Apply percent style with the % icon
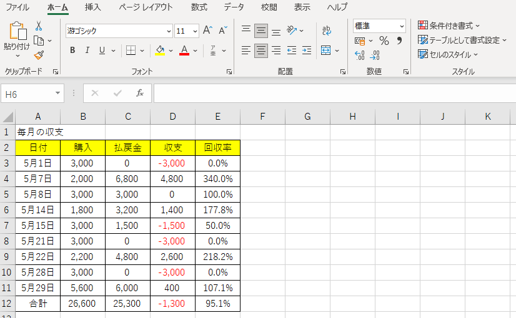Viewport: 516px width, 318px height. click(384, 41)
